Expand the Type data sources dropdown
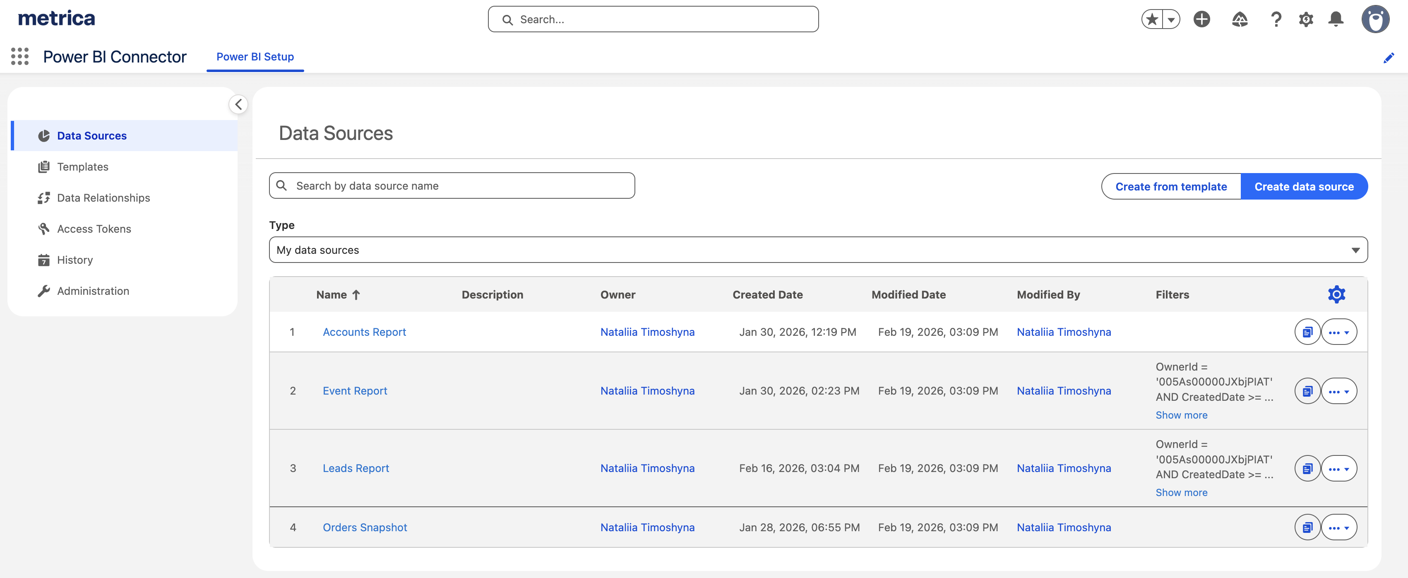Viewport: 1408px width, 578px height. pos(818,250)
